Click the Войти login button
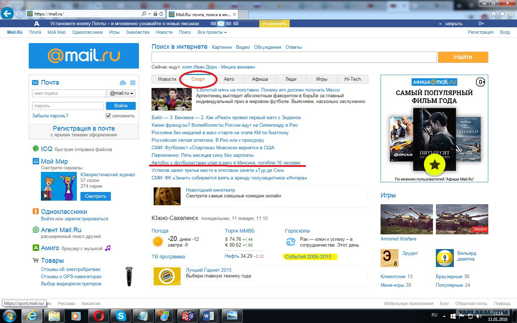This screenshot has width=517, height=323. (x=121, y=106)
